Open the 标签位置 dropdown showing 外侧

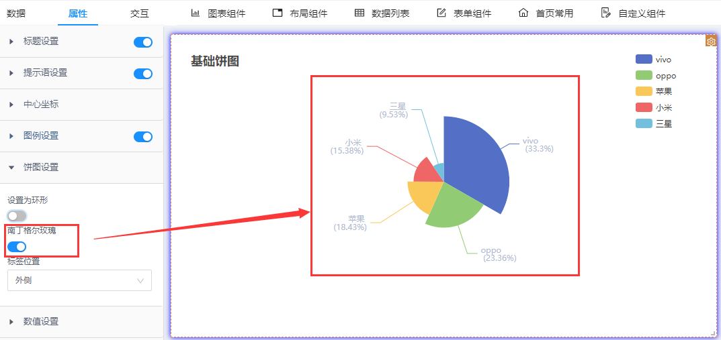79,280
